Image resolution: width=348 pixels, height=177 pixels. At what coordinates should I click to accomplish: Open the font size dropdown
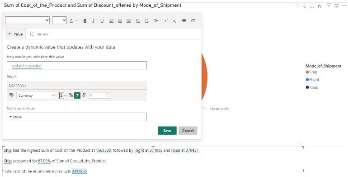60,20
